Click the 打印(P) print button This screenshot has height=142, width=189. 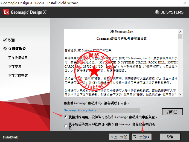tap(172, 112)
